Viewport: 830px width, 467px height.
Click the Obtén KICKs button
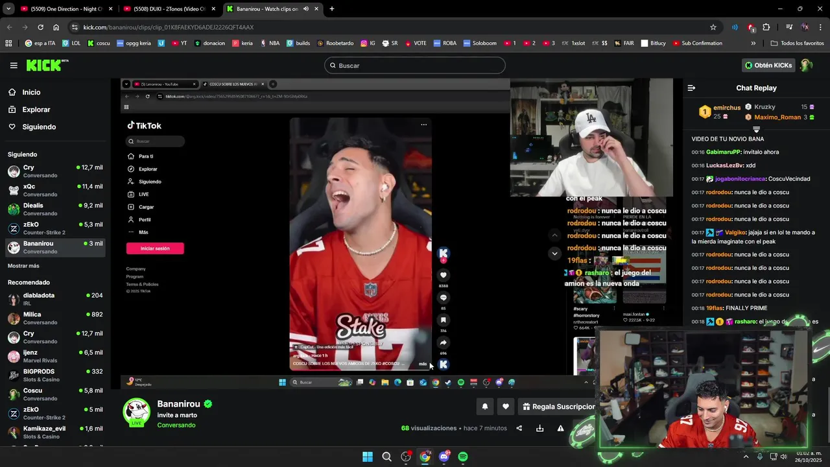click(x=769, y=66)
